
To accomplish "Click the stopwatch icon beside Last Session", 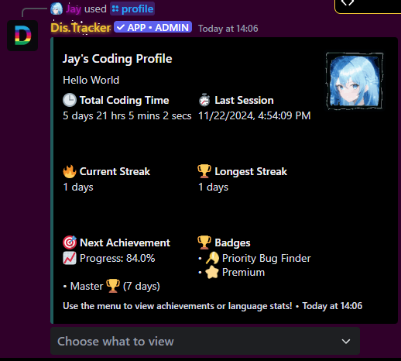I will [x=204, y=100].
